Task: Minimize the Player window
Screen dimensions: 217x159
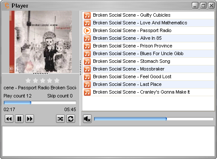Action: [x=195, y=6]
